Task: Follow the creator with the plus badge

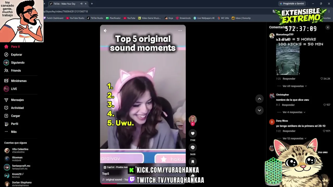Action: [193, 124]
